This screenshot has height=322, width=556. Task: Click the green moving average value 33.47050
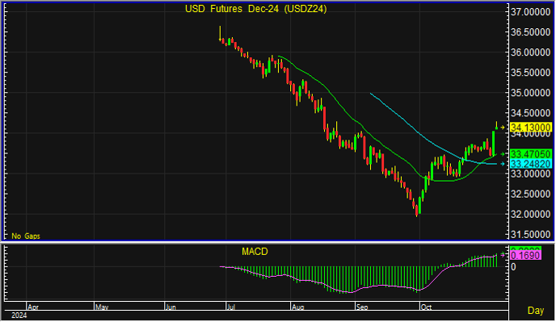[530, 154]
